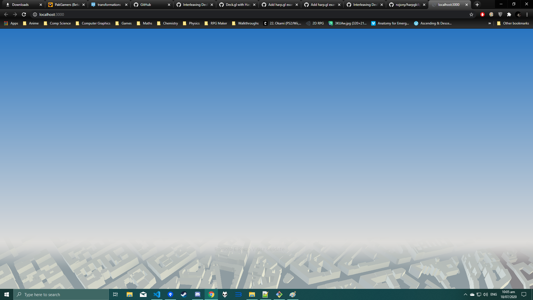Image resolution: width=533 pixels, height=300 pixels.
Task: Open the Chemistry bookmarks folder
Action: [x=167, y=23]
